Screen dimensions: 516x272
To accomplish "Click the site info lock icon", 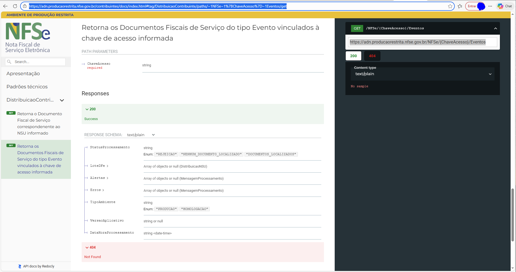I will point(25,6).
